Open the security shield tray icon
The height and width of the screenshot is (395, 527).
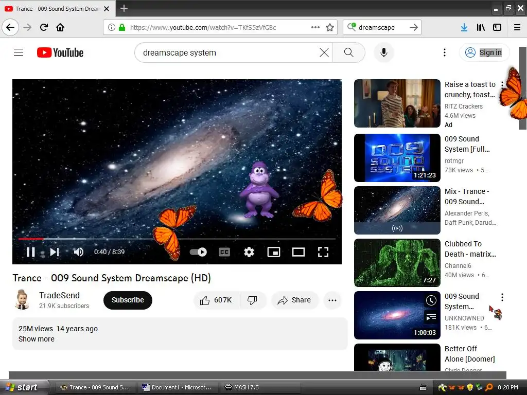pos(470,387)
